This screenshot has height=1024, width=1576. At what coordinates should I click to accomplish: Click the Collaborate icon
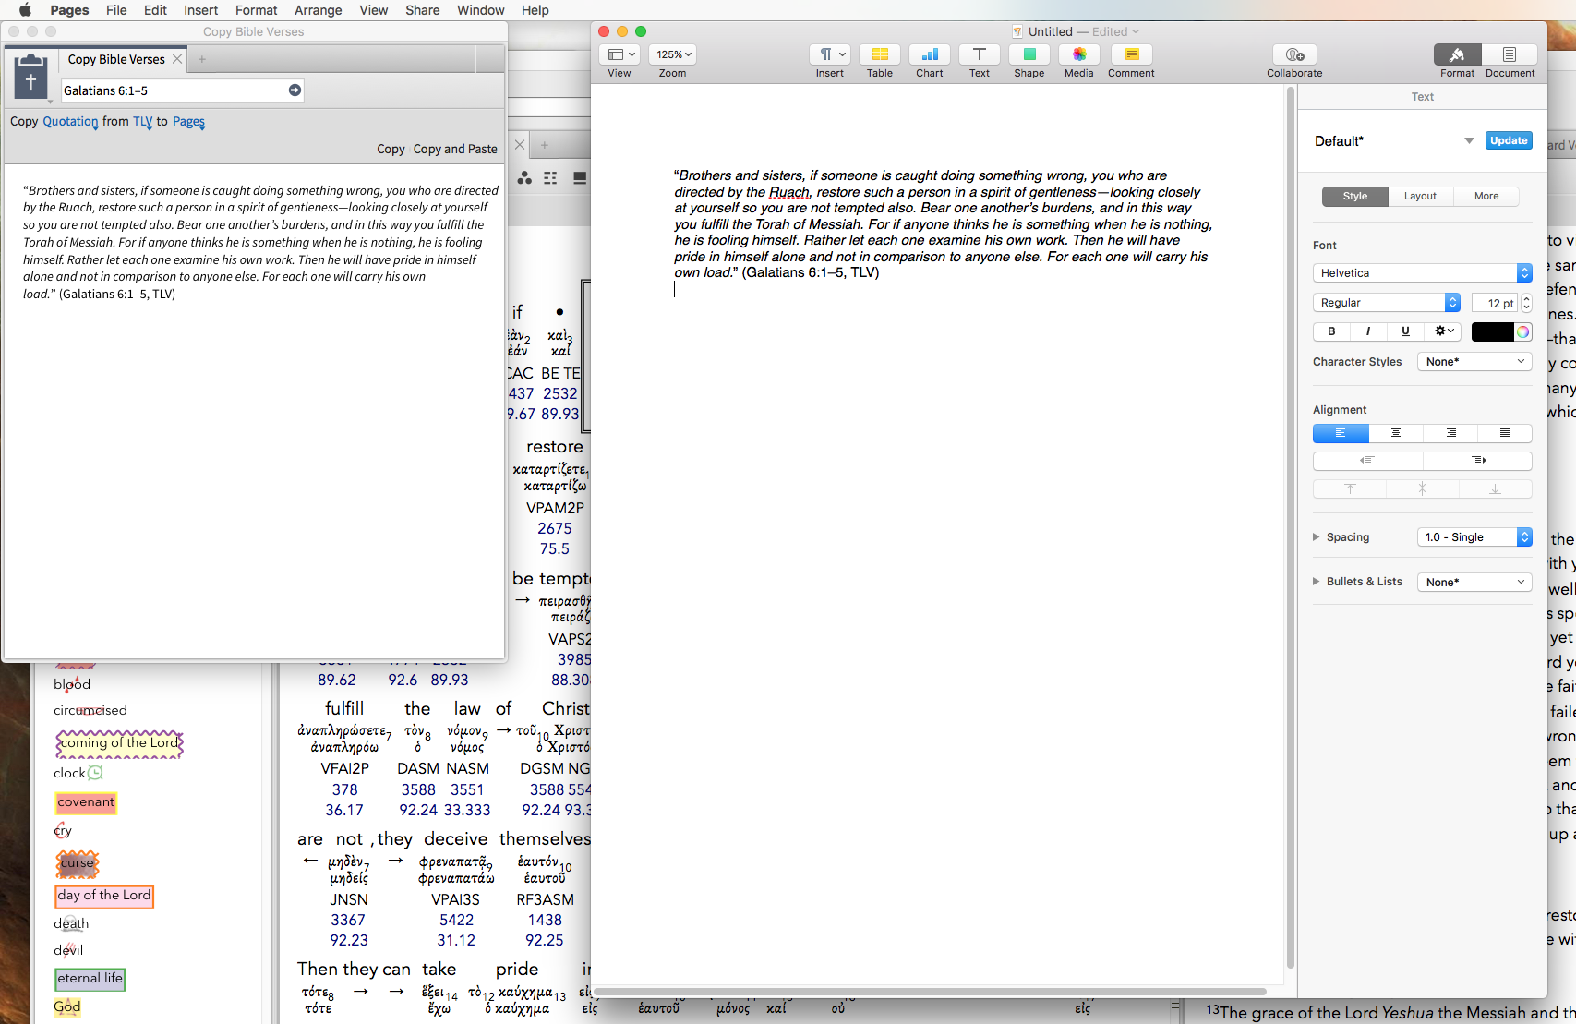tap(1294, 54)
